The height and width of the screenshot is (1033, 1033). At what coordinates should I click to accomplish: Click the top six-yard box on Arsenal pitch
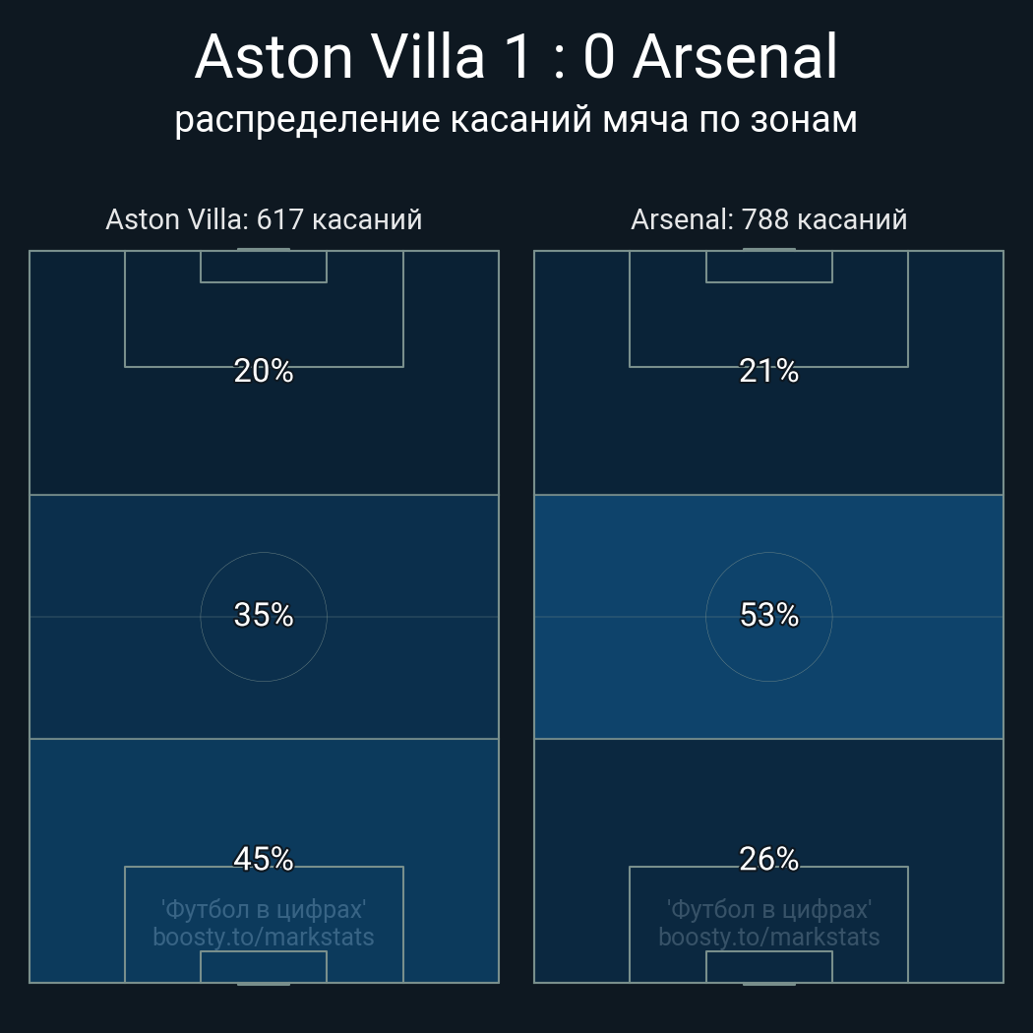pos(768,267)
